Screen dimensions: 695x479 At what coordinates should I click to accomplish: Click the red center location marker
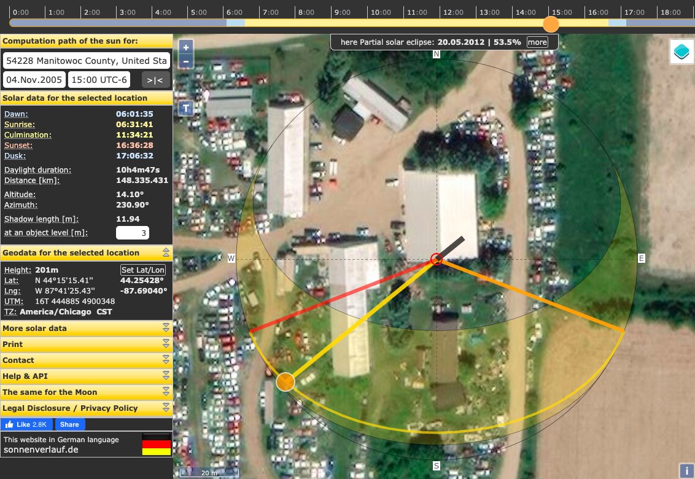coord(437,259)
